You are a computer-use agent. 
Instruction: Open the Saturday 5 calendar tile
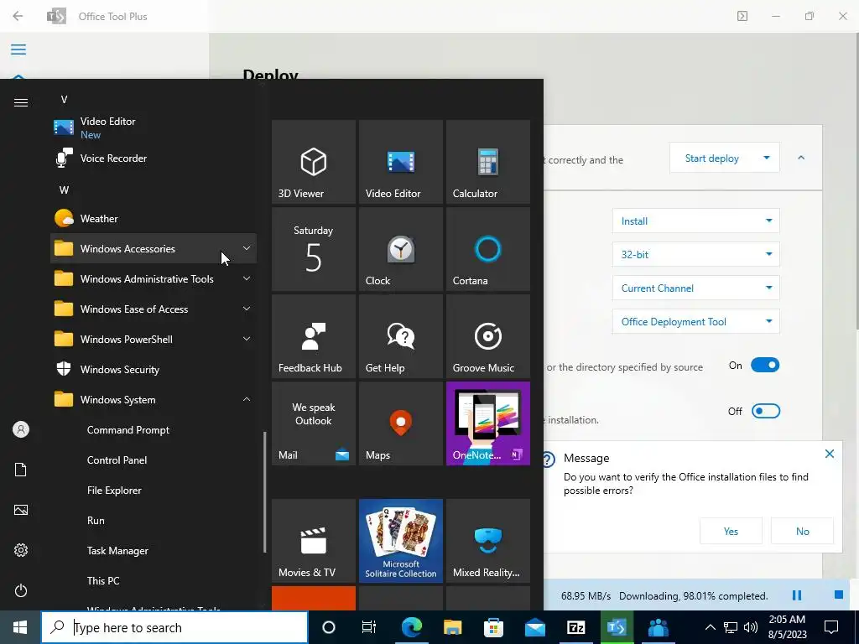click(x=314, y=248)
